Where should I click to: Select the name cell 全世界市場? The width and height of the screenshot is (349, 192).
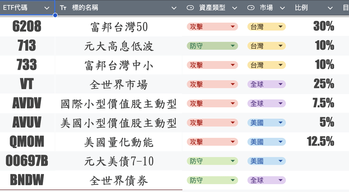pyautogui.click(x=119, y=84)
